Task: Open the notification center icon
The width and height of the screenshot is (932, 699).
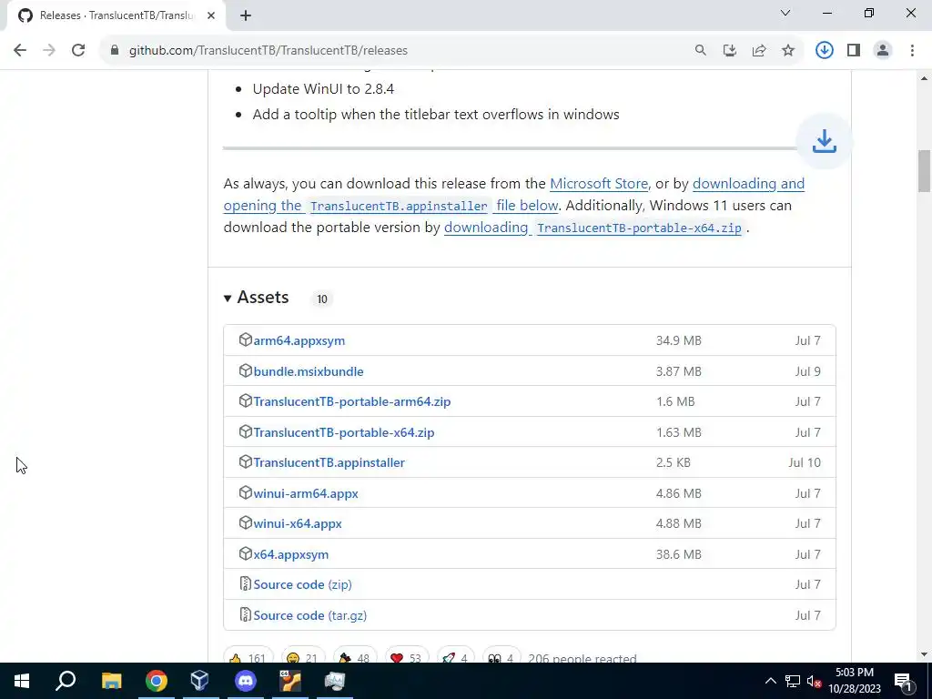Action: click(x=902, y=681)
